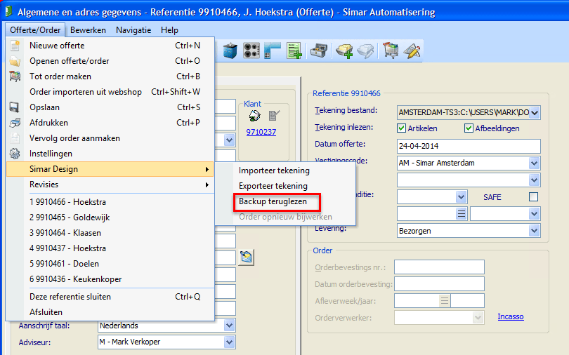
Task: Click the Incasso link
Action: (x=510, y=316)
